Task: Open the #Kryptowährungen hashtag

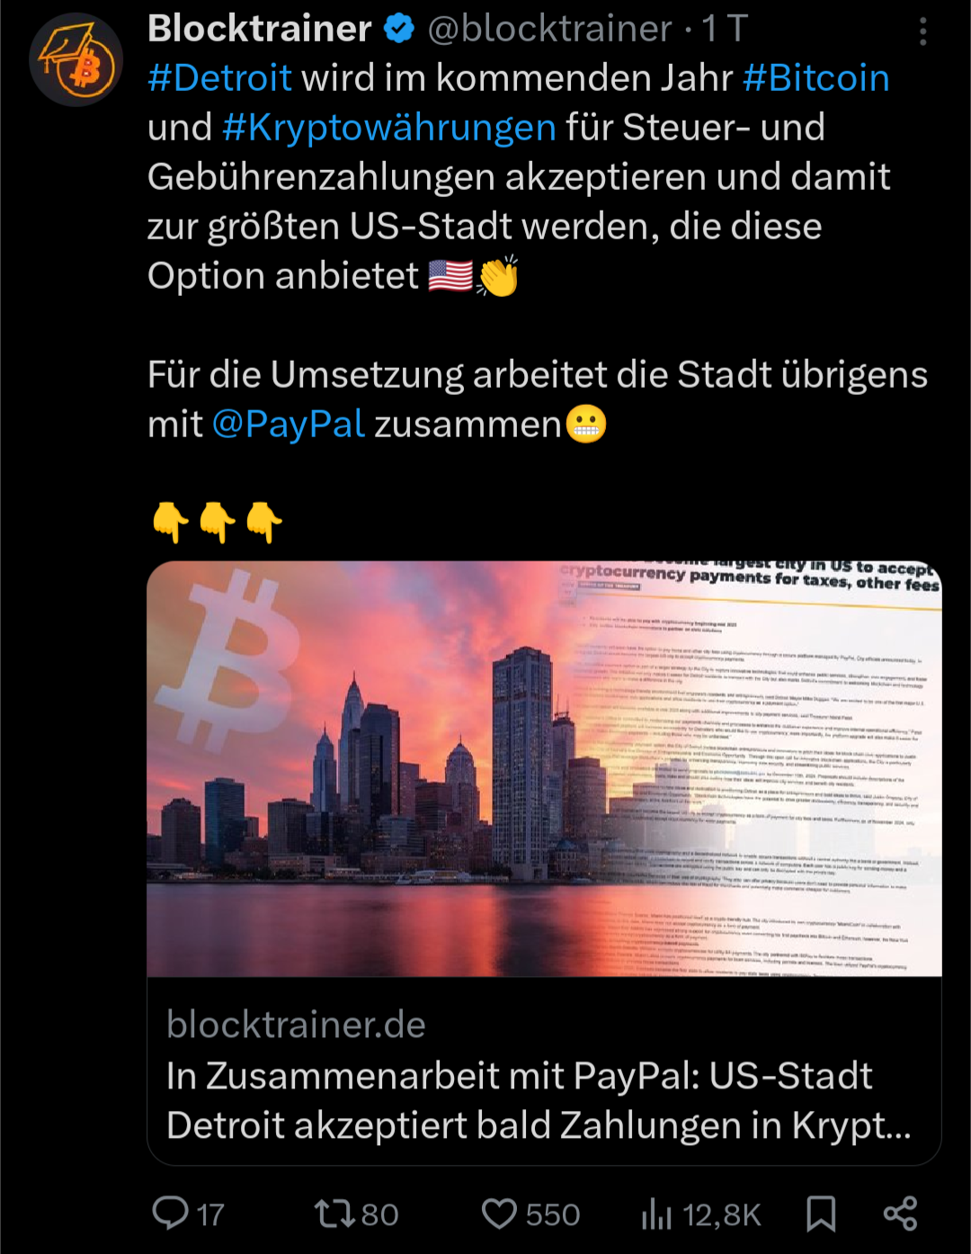Action: tap(389, 128)
